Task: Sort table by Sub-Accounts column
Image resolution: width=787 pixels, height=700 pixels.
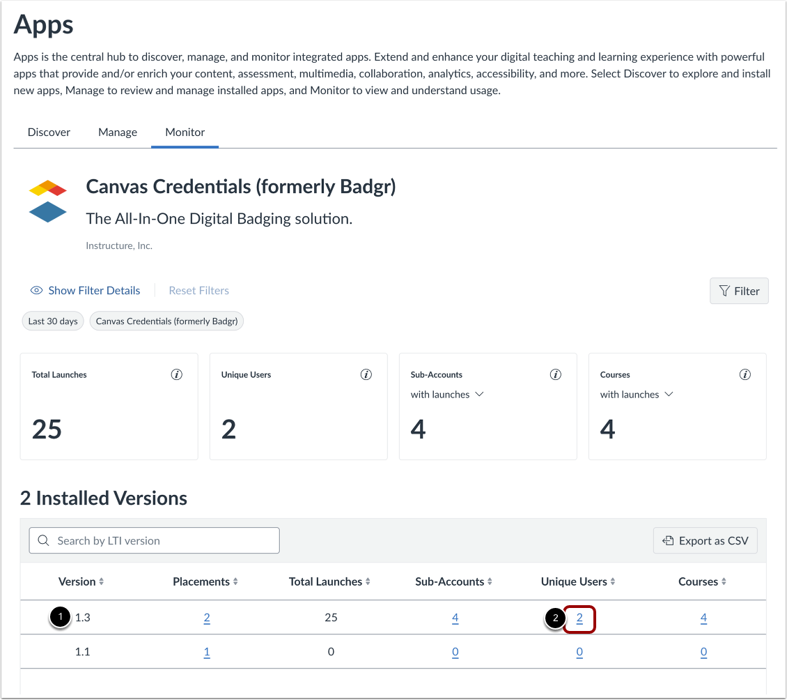Action: 453,581
